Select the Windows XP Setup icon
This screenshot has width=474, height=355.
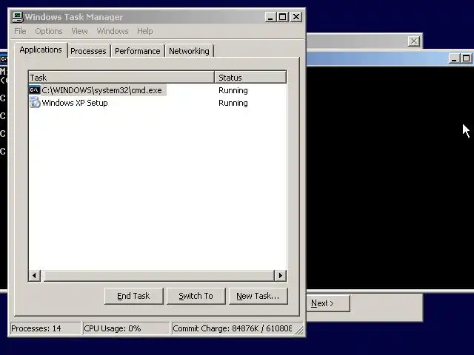[35, 103]
